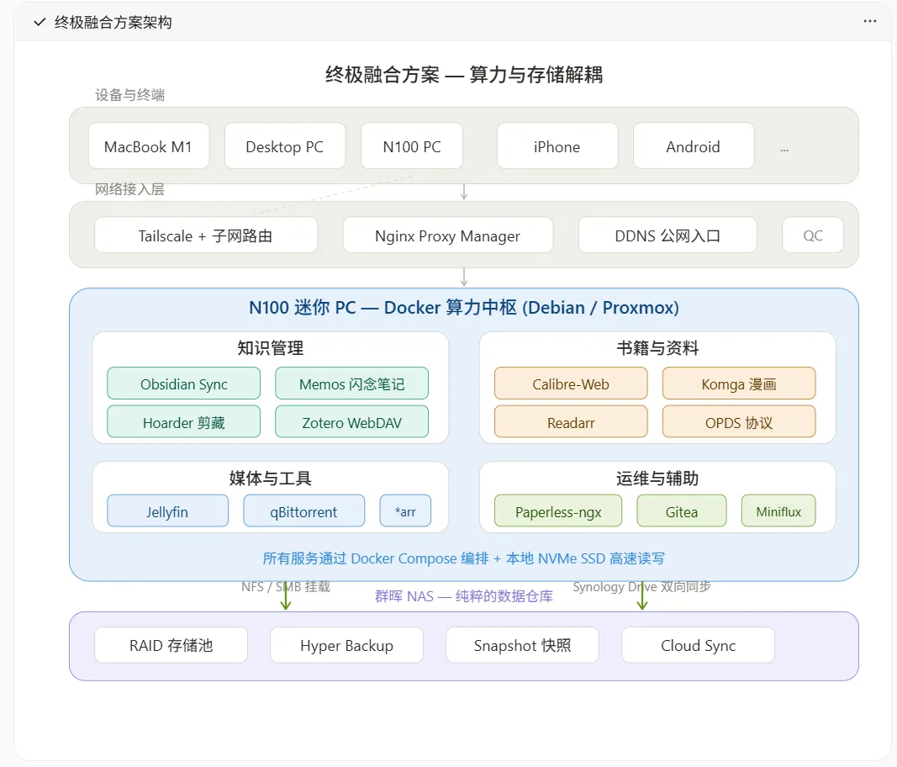Select the Memos 闪念笔记 service box
Viewport: 897px width, 767px height.
(351, 383)
